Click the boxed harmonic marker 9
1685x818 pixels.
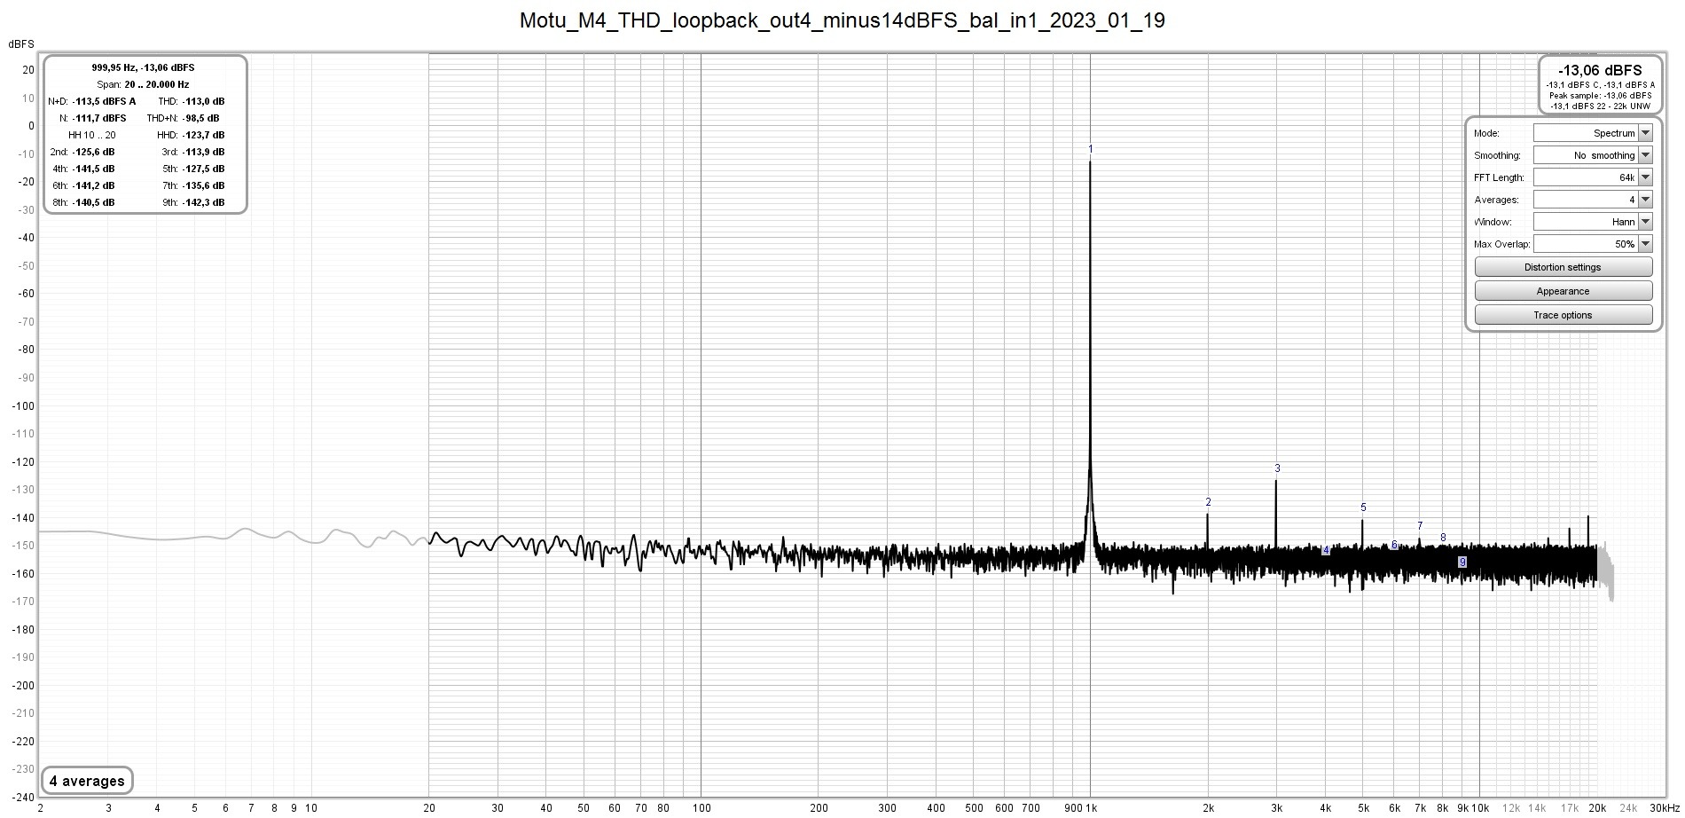click(x=1462, y=562)
